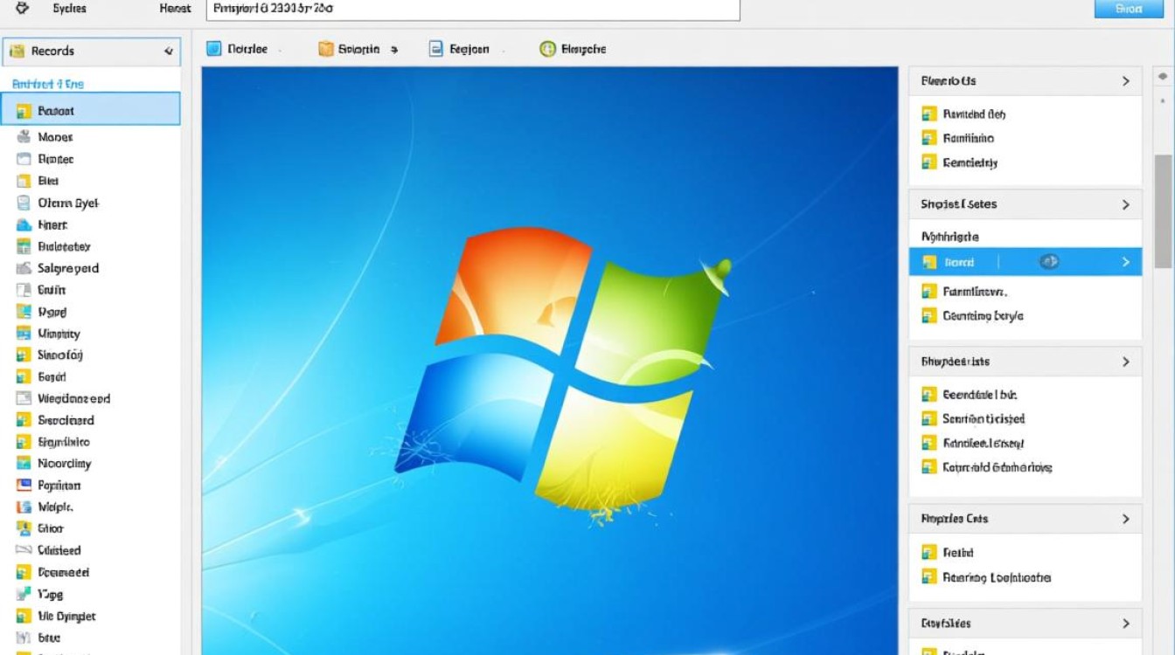Click the icon left of the Sycles menu
The height and width of the screenshot is (655, 1175).
pyautogui.click(x=23, y=8)
